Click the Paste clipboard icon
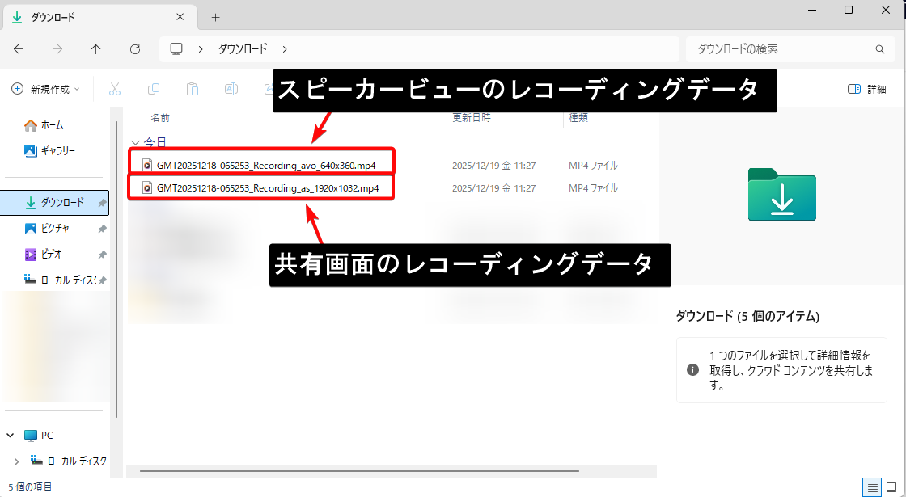 click(x=193, y=89)
